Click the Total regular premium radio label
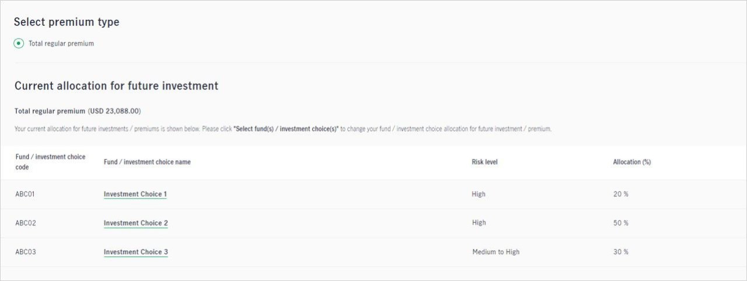The image size is (747, 281). click(x=61, y=43)
